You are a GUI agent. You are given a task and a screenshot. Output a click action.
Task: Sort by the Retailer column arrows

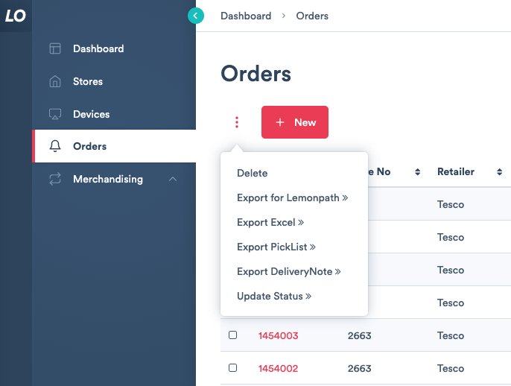tap(499, 172)
